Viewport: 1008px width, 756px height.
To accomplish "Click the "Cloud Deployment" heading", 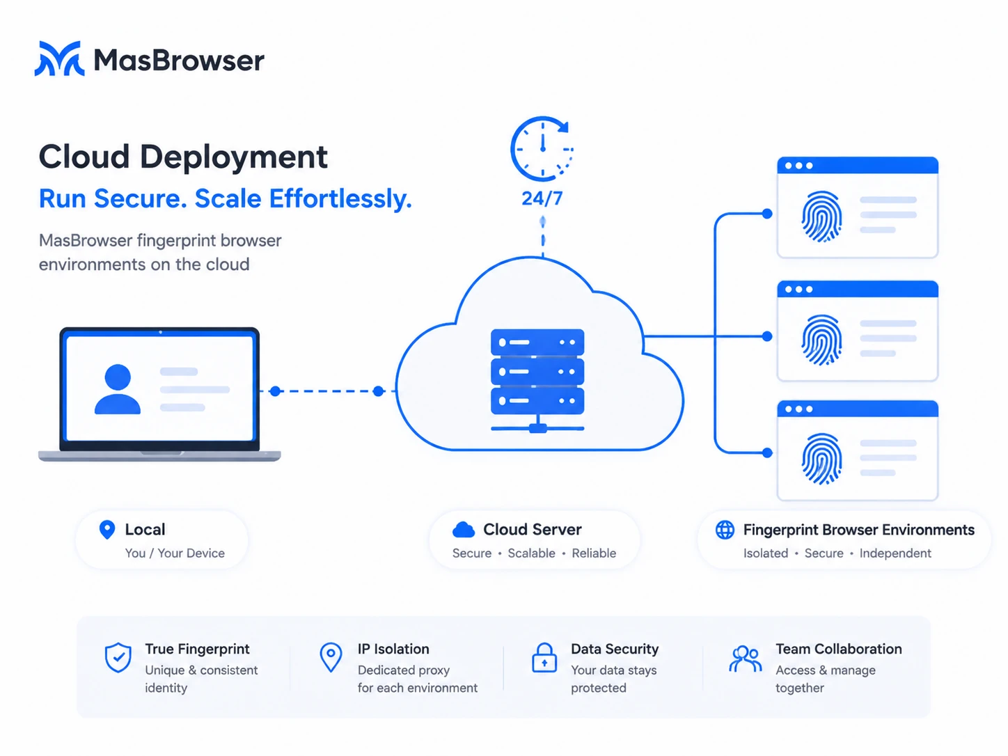I will 183,157.
